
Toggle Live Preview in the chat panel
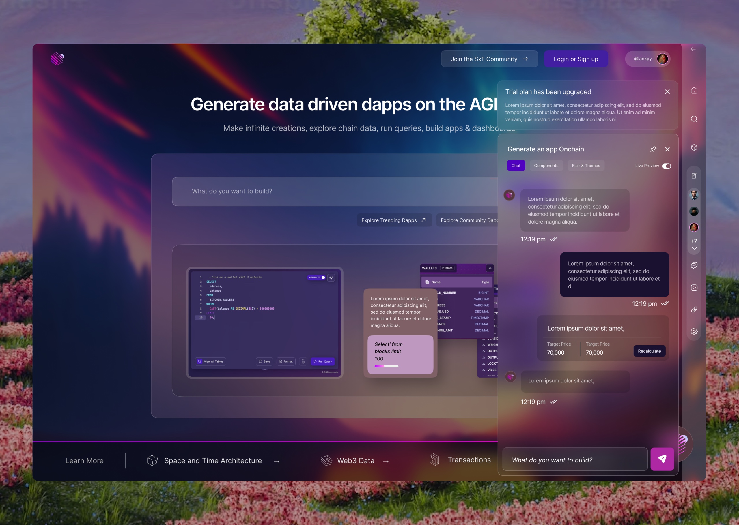pos(666,166)
